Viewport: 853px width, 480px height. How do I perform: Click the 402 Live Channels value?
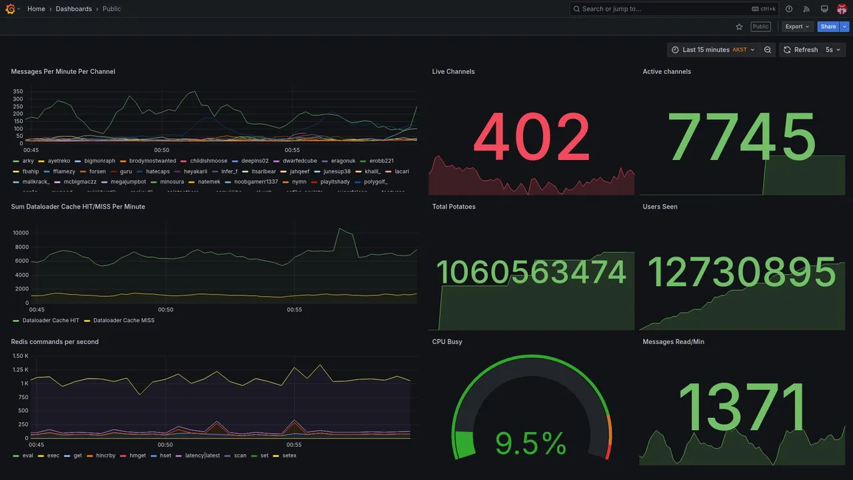pos(532,137)
